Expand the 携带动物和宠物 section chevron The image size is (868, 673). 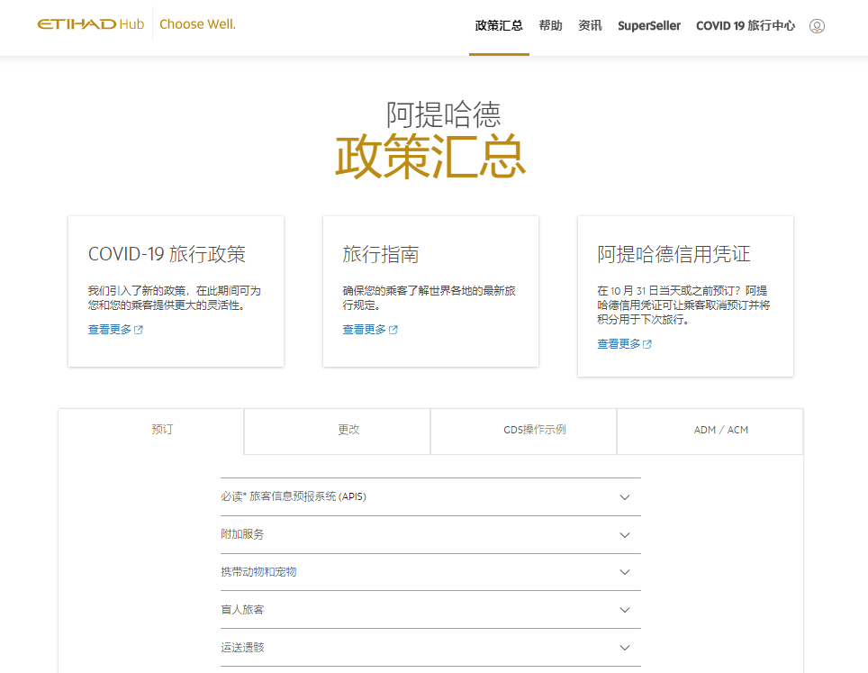pos(625,573)
